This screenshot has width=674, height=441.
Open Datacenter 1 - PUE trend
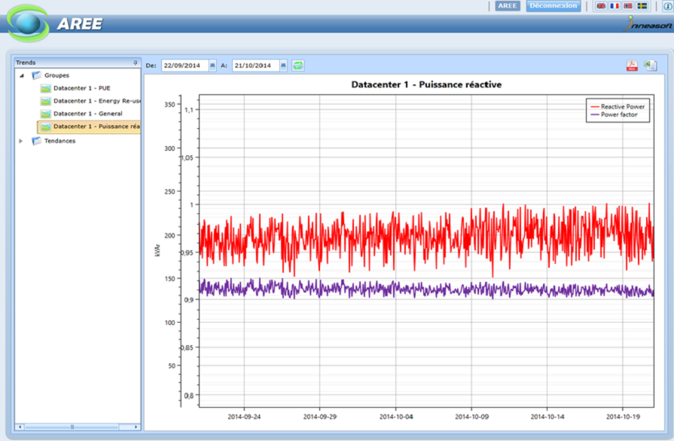pyautogui.click(x=81, y=88)
